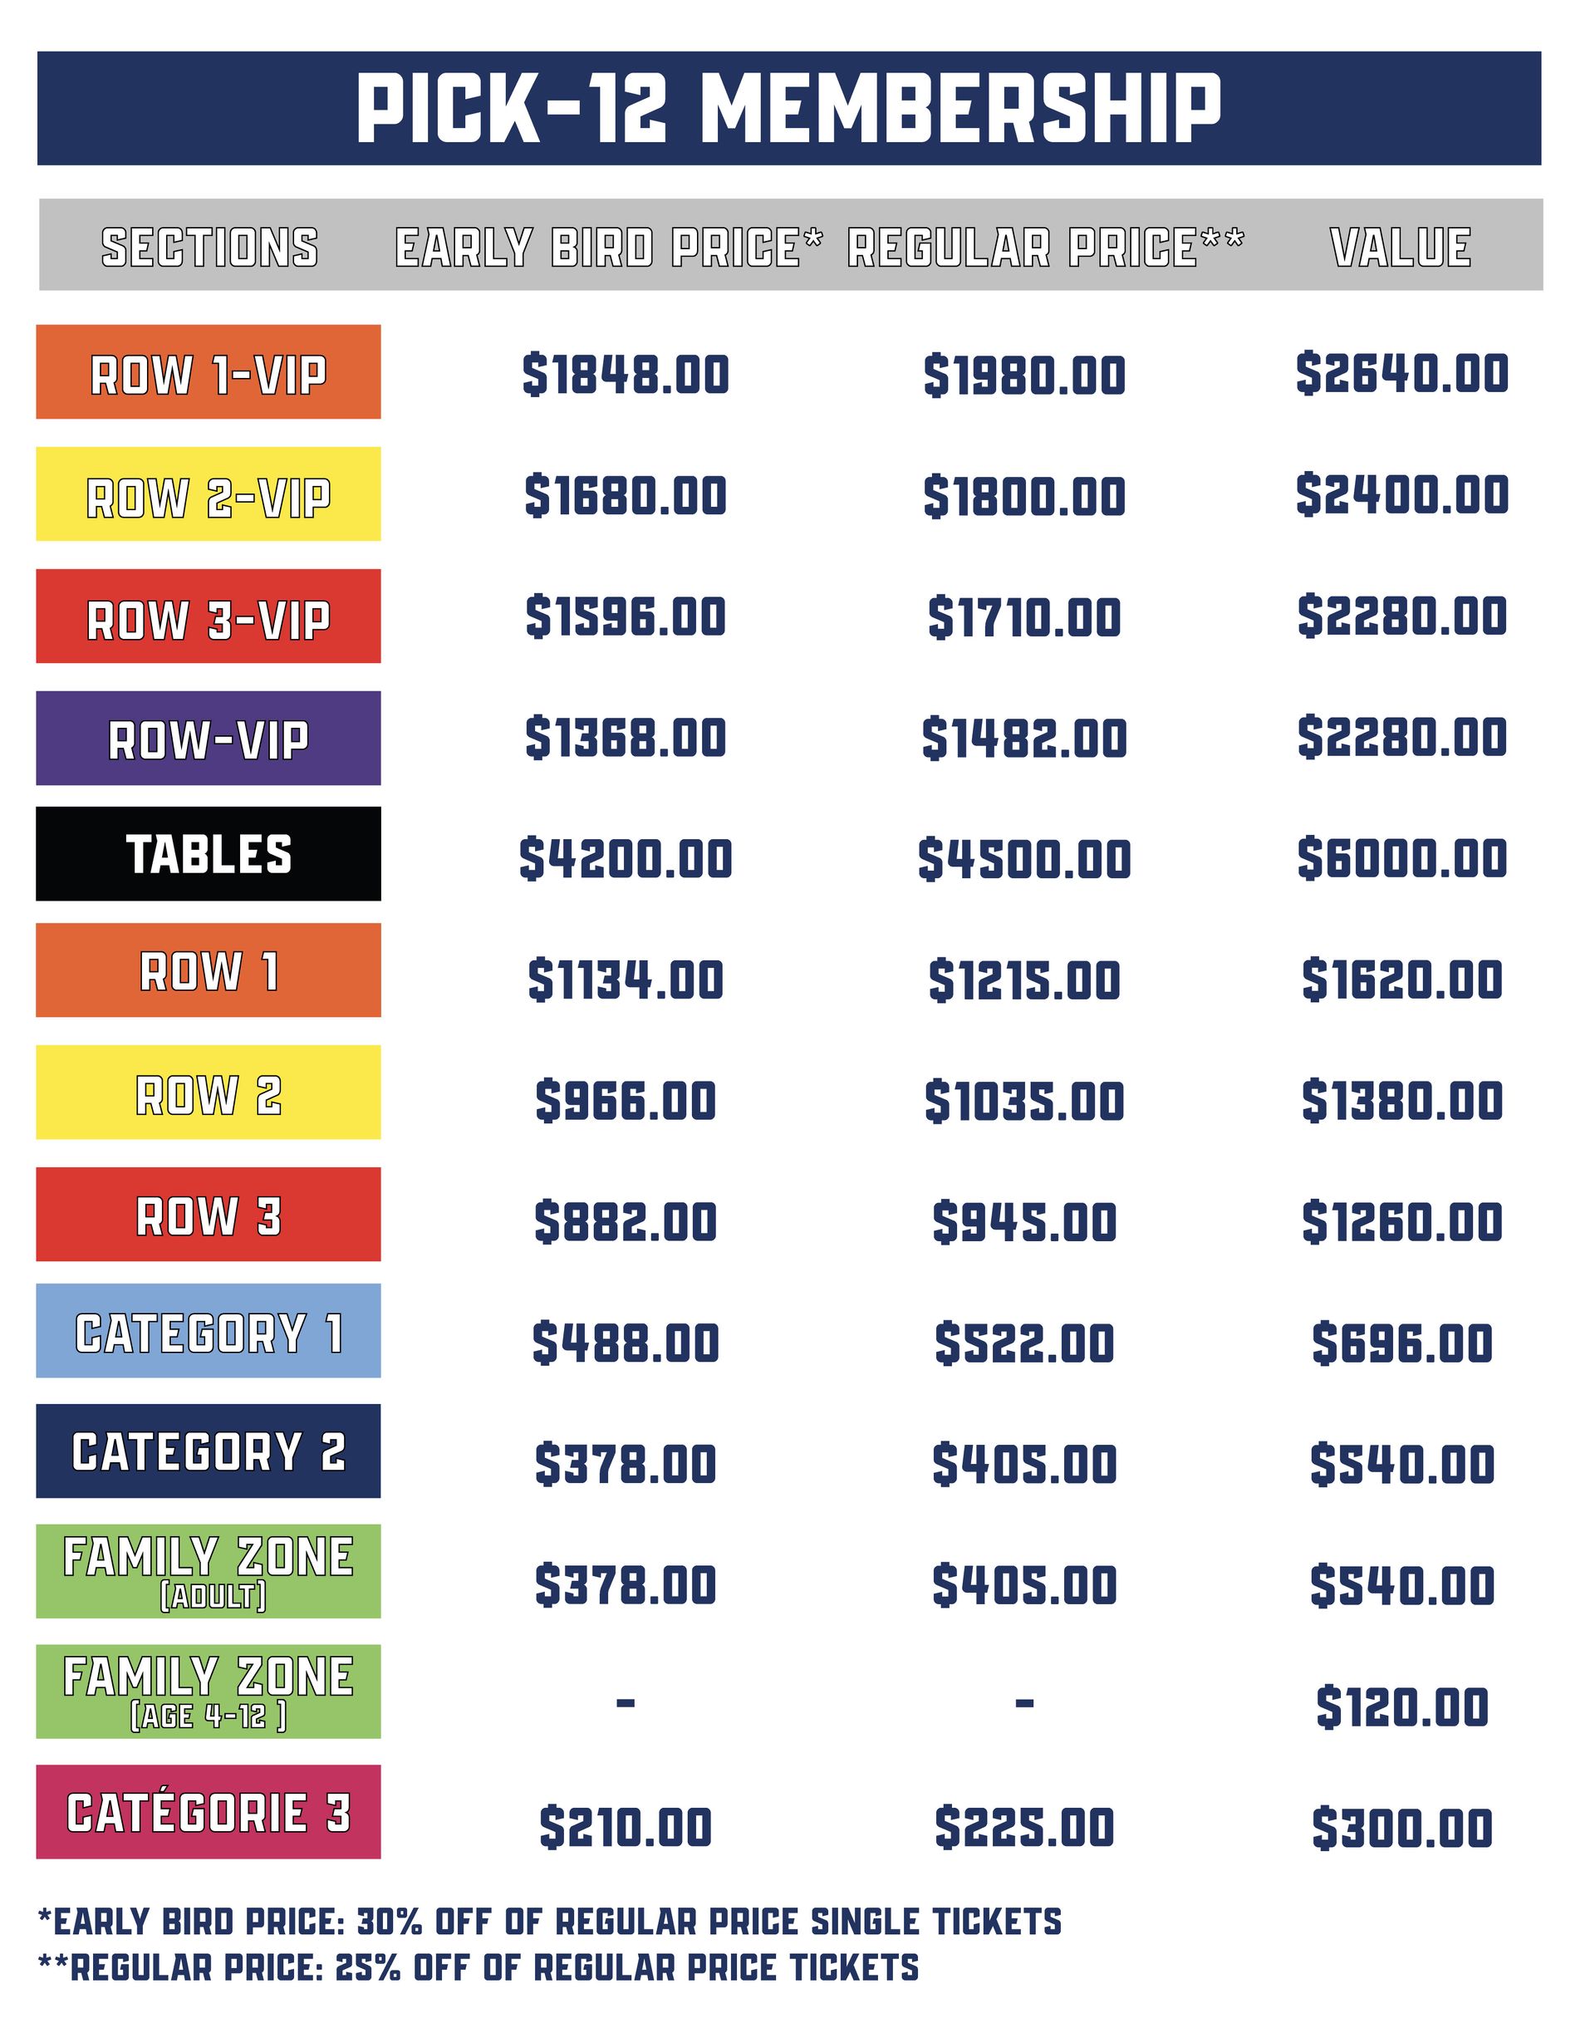1595x2023 pixels.
Task: Click the red ROW 3-VIP section label
Action: (x=209, y=616)
